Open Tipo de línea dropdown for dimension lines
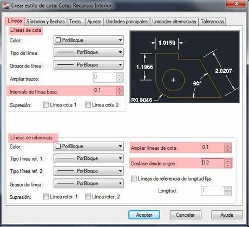 89,52
